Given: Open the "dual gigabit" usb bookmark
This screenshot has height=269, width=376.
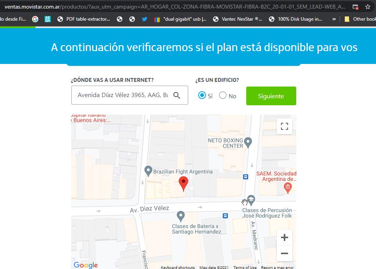Looking at the screenshot, I should point(180,19).
